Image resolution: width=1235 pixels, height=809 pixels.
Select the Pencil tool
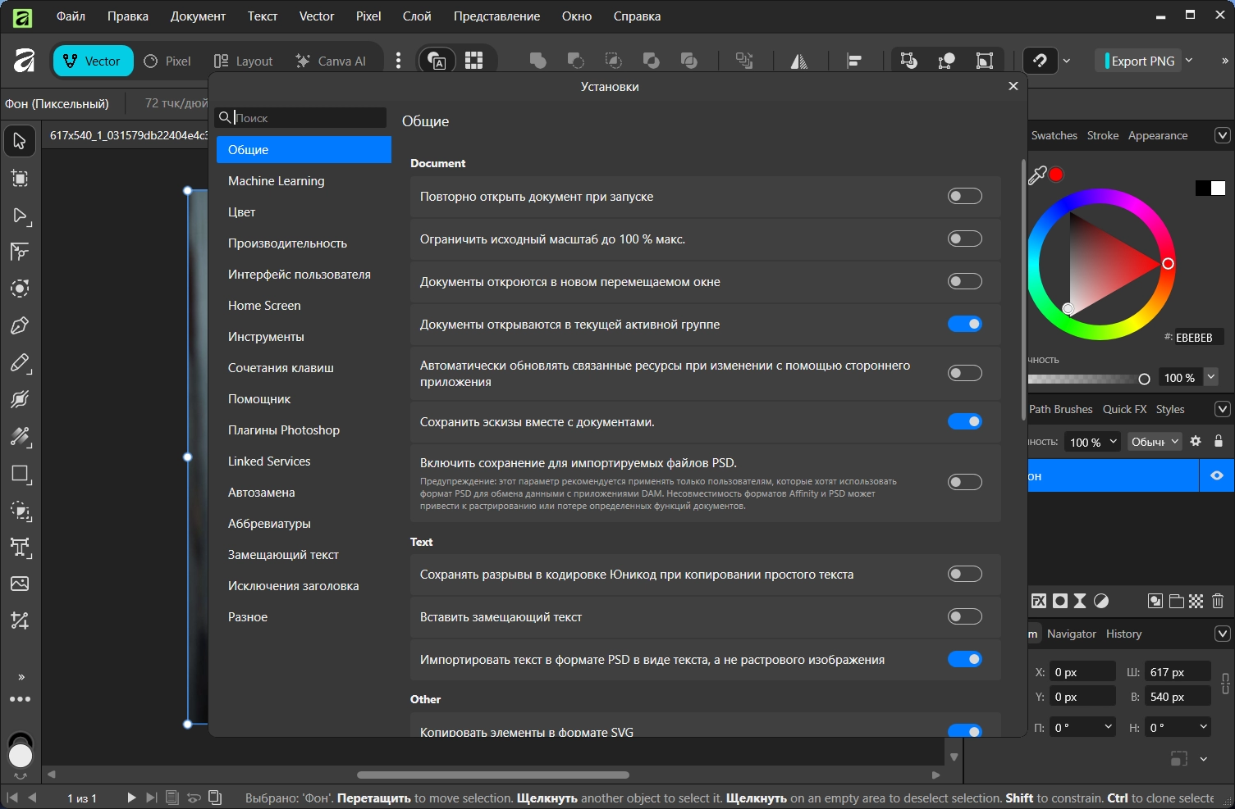[x=20, y=362]
